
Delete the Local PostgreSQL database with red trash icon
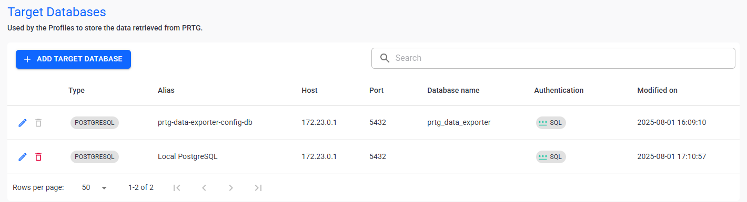click(38, 157)
